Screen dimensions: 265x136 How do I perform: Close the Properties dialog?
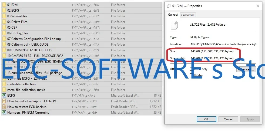pos(258,6)
